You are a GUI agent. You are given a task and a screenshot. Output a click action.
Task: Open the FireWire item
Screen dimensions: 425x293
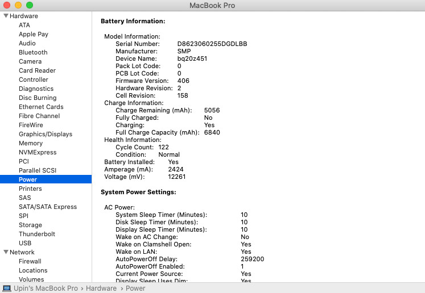tap(31, 125)
